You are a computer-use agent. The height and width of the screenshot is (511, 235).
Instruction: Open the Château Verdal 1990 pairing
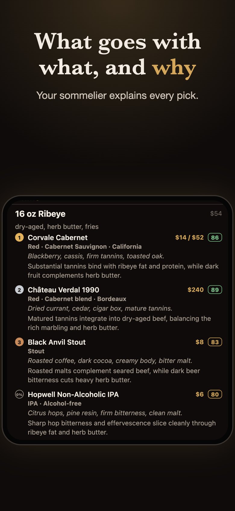point(63,290)
